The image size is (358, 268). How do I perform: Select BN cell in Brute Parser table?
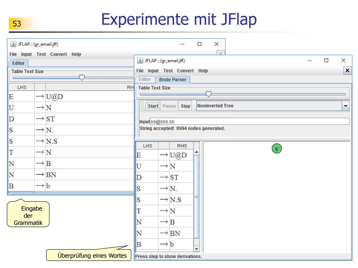coord(181,233)
